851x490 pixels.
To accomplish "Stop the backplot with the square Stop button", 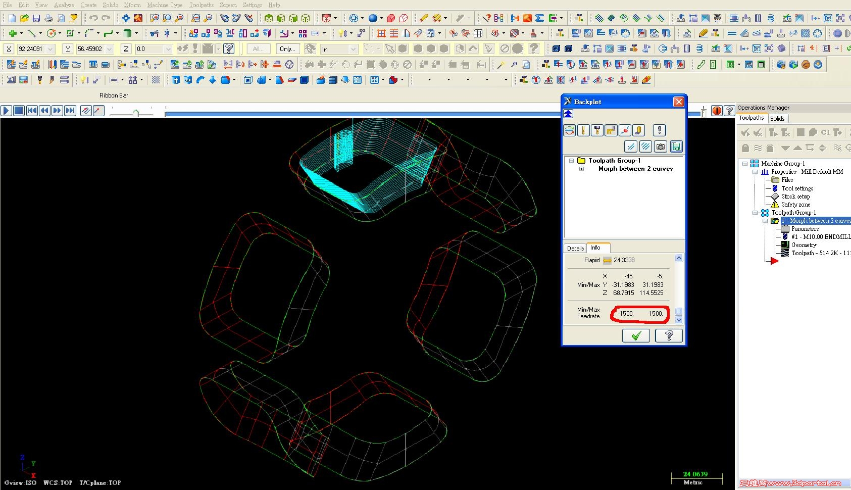I will 19,111.
